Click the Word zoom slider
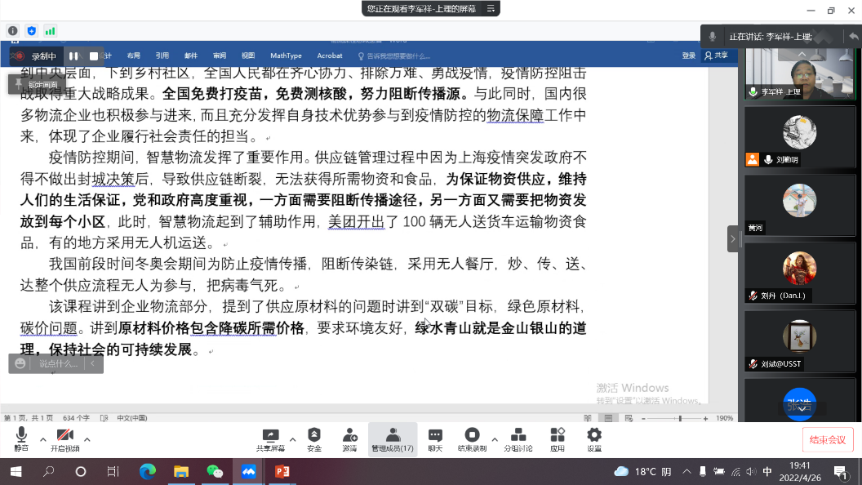Screen dimensions: 862x485 click(x=680, y=418)
